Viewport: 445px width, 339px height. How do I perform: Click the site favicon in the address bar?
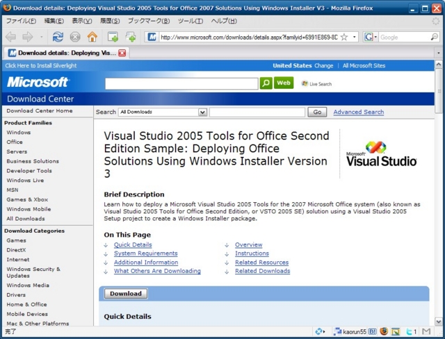point(152,37)
